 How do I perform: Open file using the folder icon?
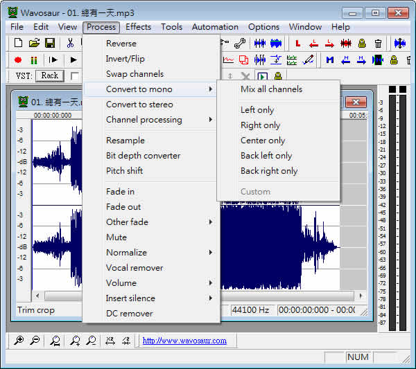(x=34, y=43)
